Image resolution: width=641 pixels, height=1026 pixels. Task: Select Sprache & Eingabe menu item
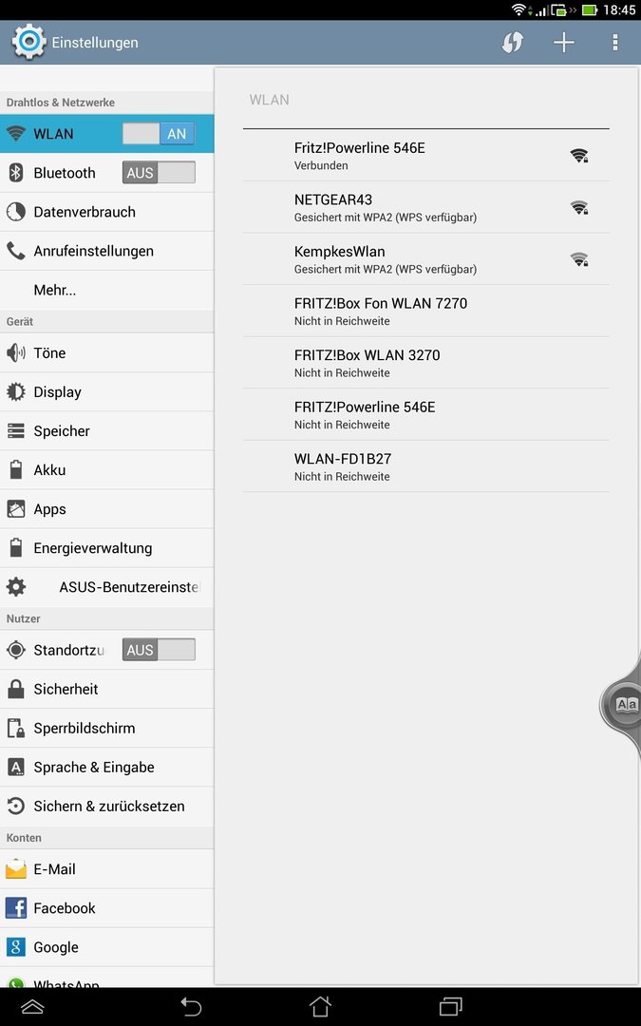click(x=106, y=767)
